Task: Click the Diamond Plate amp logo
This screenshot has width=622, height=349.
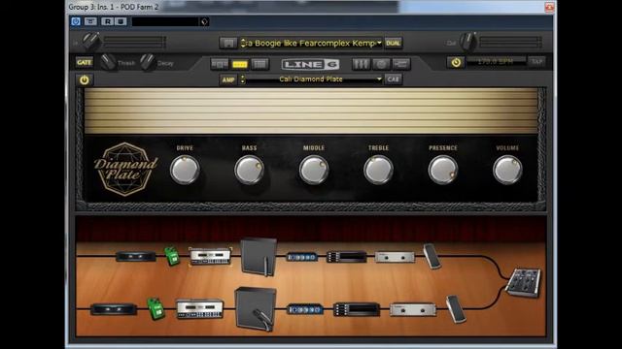Action: coord(125,169)
